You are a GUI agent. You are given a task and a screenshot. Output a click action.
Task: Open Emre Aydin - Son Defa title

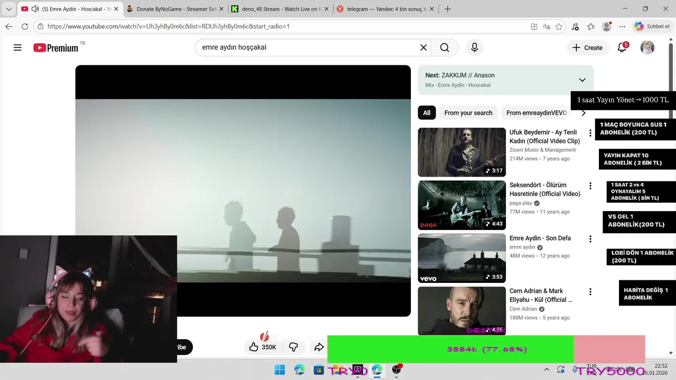point(540,238)
